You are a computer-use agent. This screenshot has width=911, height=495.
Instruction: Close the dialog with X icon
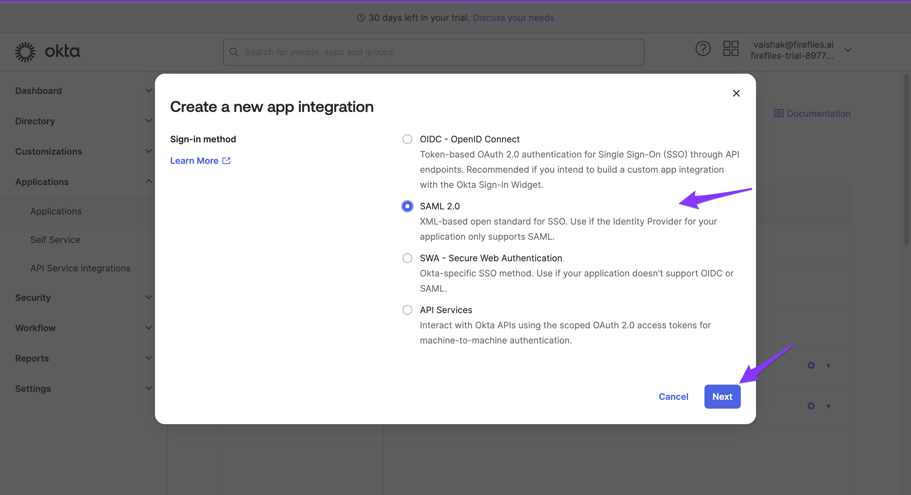click(736, 93)
